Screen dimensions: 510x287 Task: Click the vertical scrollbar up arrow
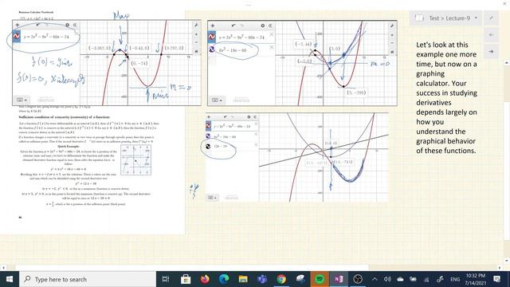(x=507, y=62)
